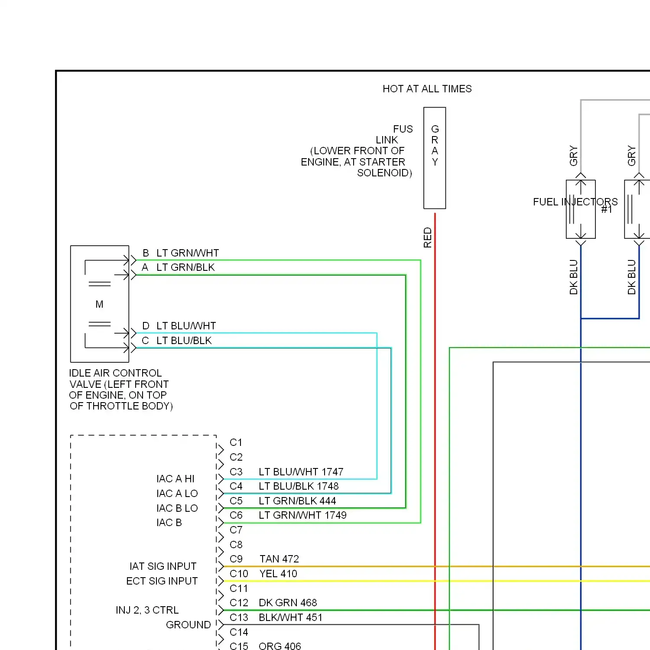
Task: Click the 'TAN 472' wire label
Action: click(279, 559)
